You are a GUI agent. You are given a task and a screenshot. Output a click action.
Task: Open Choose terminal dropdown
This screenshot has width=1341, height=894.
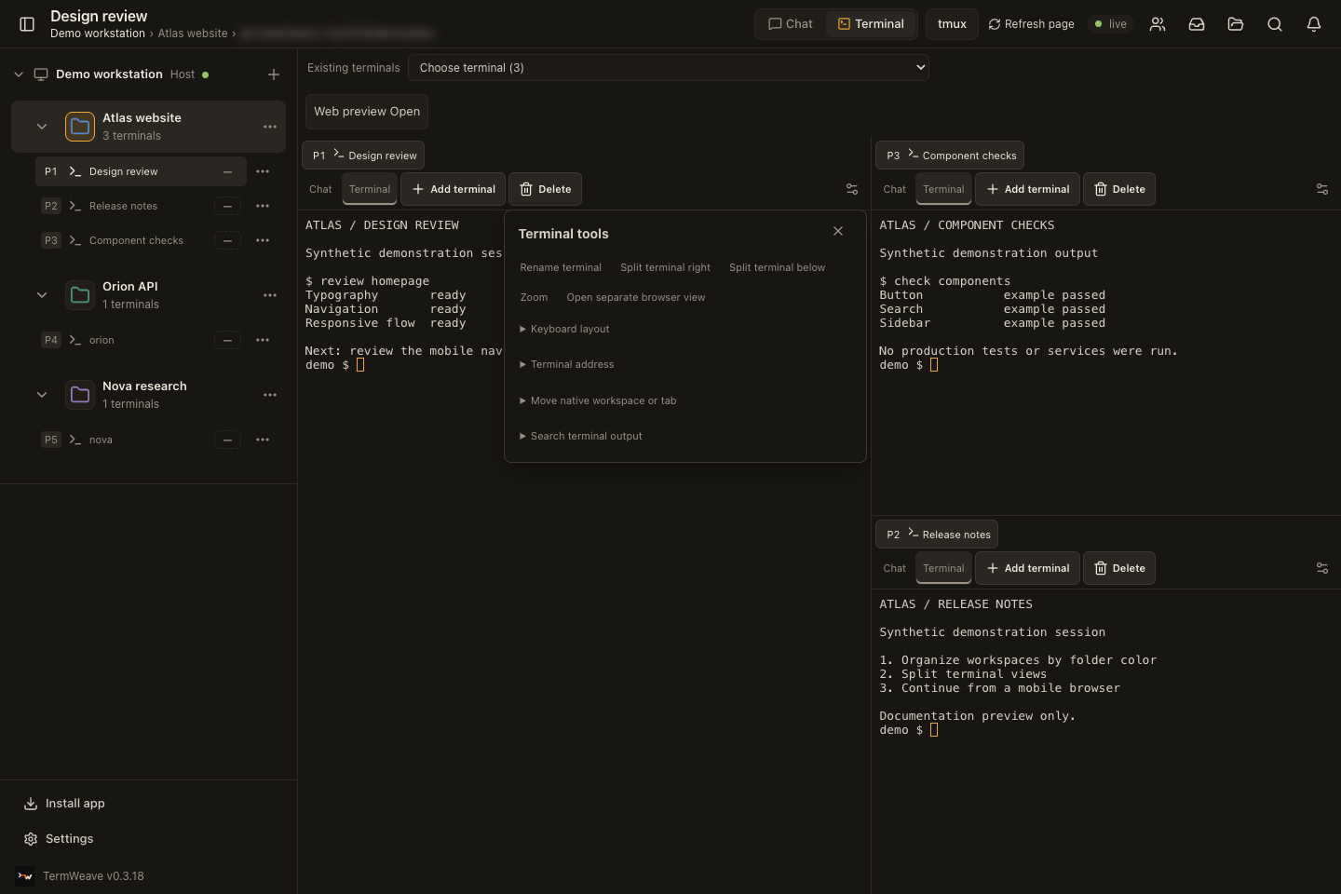[669, 67]
